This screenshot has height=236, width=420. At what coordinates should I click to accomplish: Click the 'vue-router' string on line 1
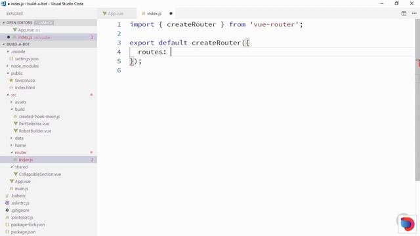pyautogui.click(x=274, y=24)
